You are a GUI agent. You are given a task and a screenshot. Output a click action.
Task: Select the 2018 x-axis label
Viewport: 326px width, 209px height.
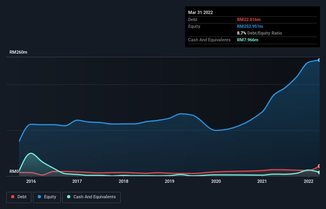pyautogui.click(x=123, y=181)
